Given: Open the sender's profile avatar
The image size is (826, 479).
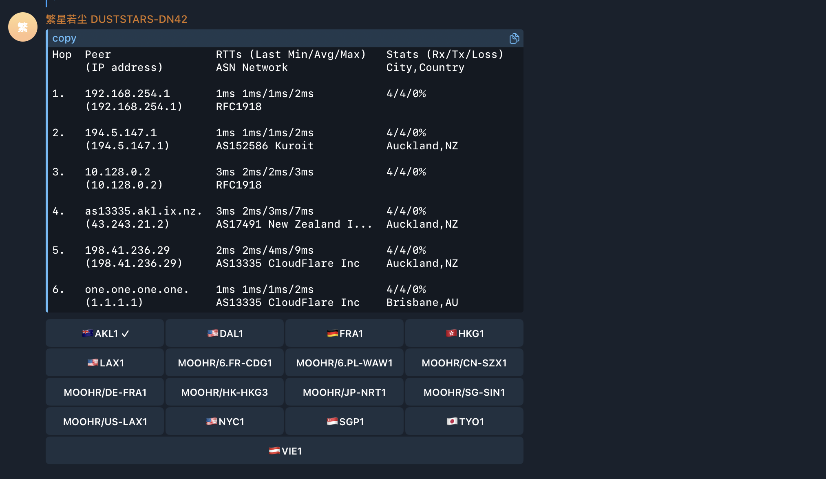Looking at the screenshot, I should point(23,27).
